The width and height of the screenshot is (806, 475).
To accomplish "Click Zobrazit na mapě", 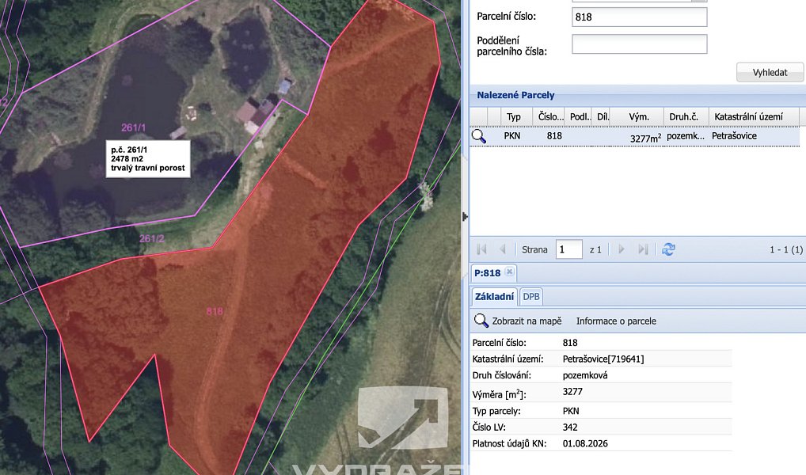I will (527, 321).
